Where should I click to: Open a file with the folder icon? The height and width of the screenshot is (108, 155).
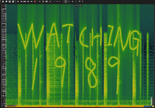[x=6, y=1]
